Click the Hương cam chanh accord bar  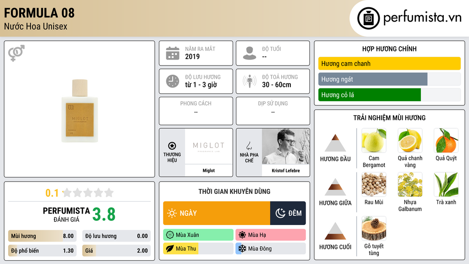(x=389, y=63)
